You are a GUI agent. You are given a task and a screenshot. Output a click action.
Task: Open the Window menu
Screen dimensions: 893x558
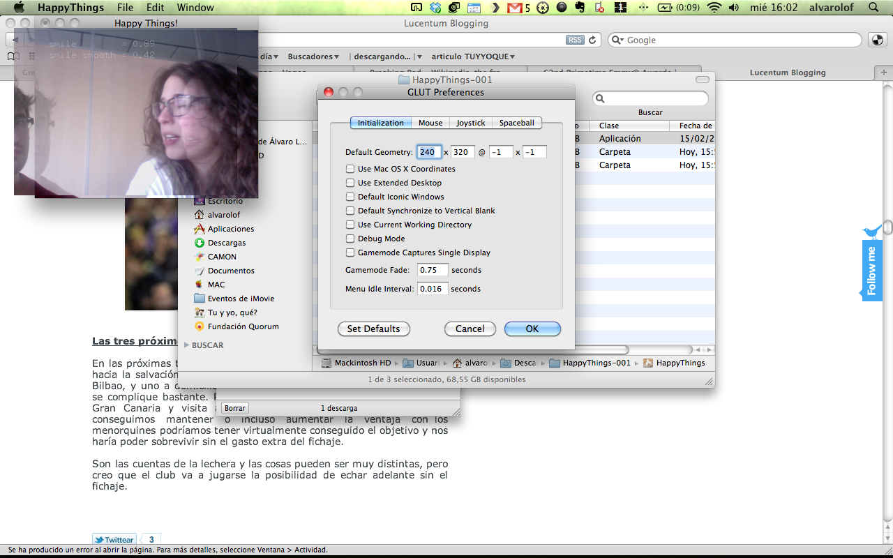[x=195, y=8]
